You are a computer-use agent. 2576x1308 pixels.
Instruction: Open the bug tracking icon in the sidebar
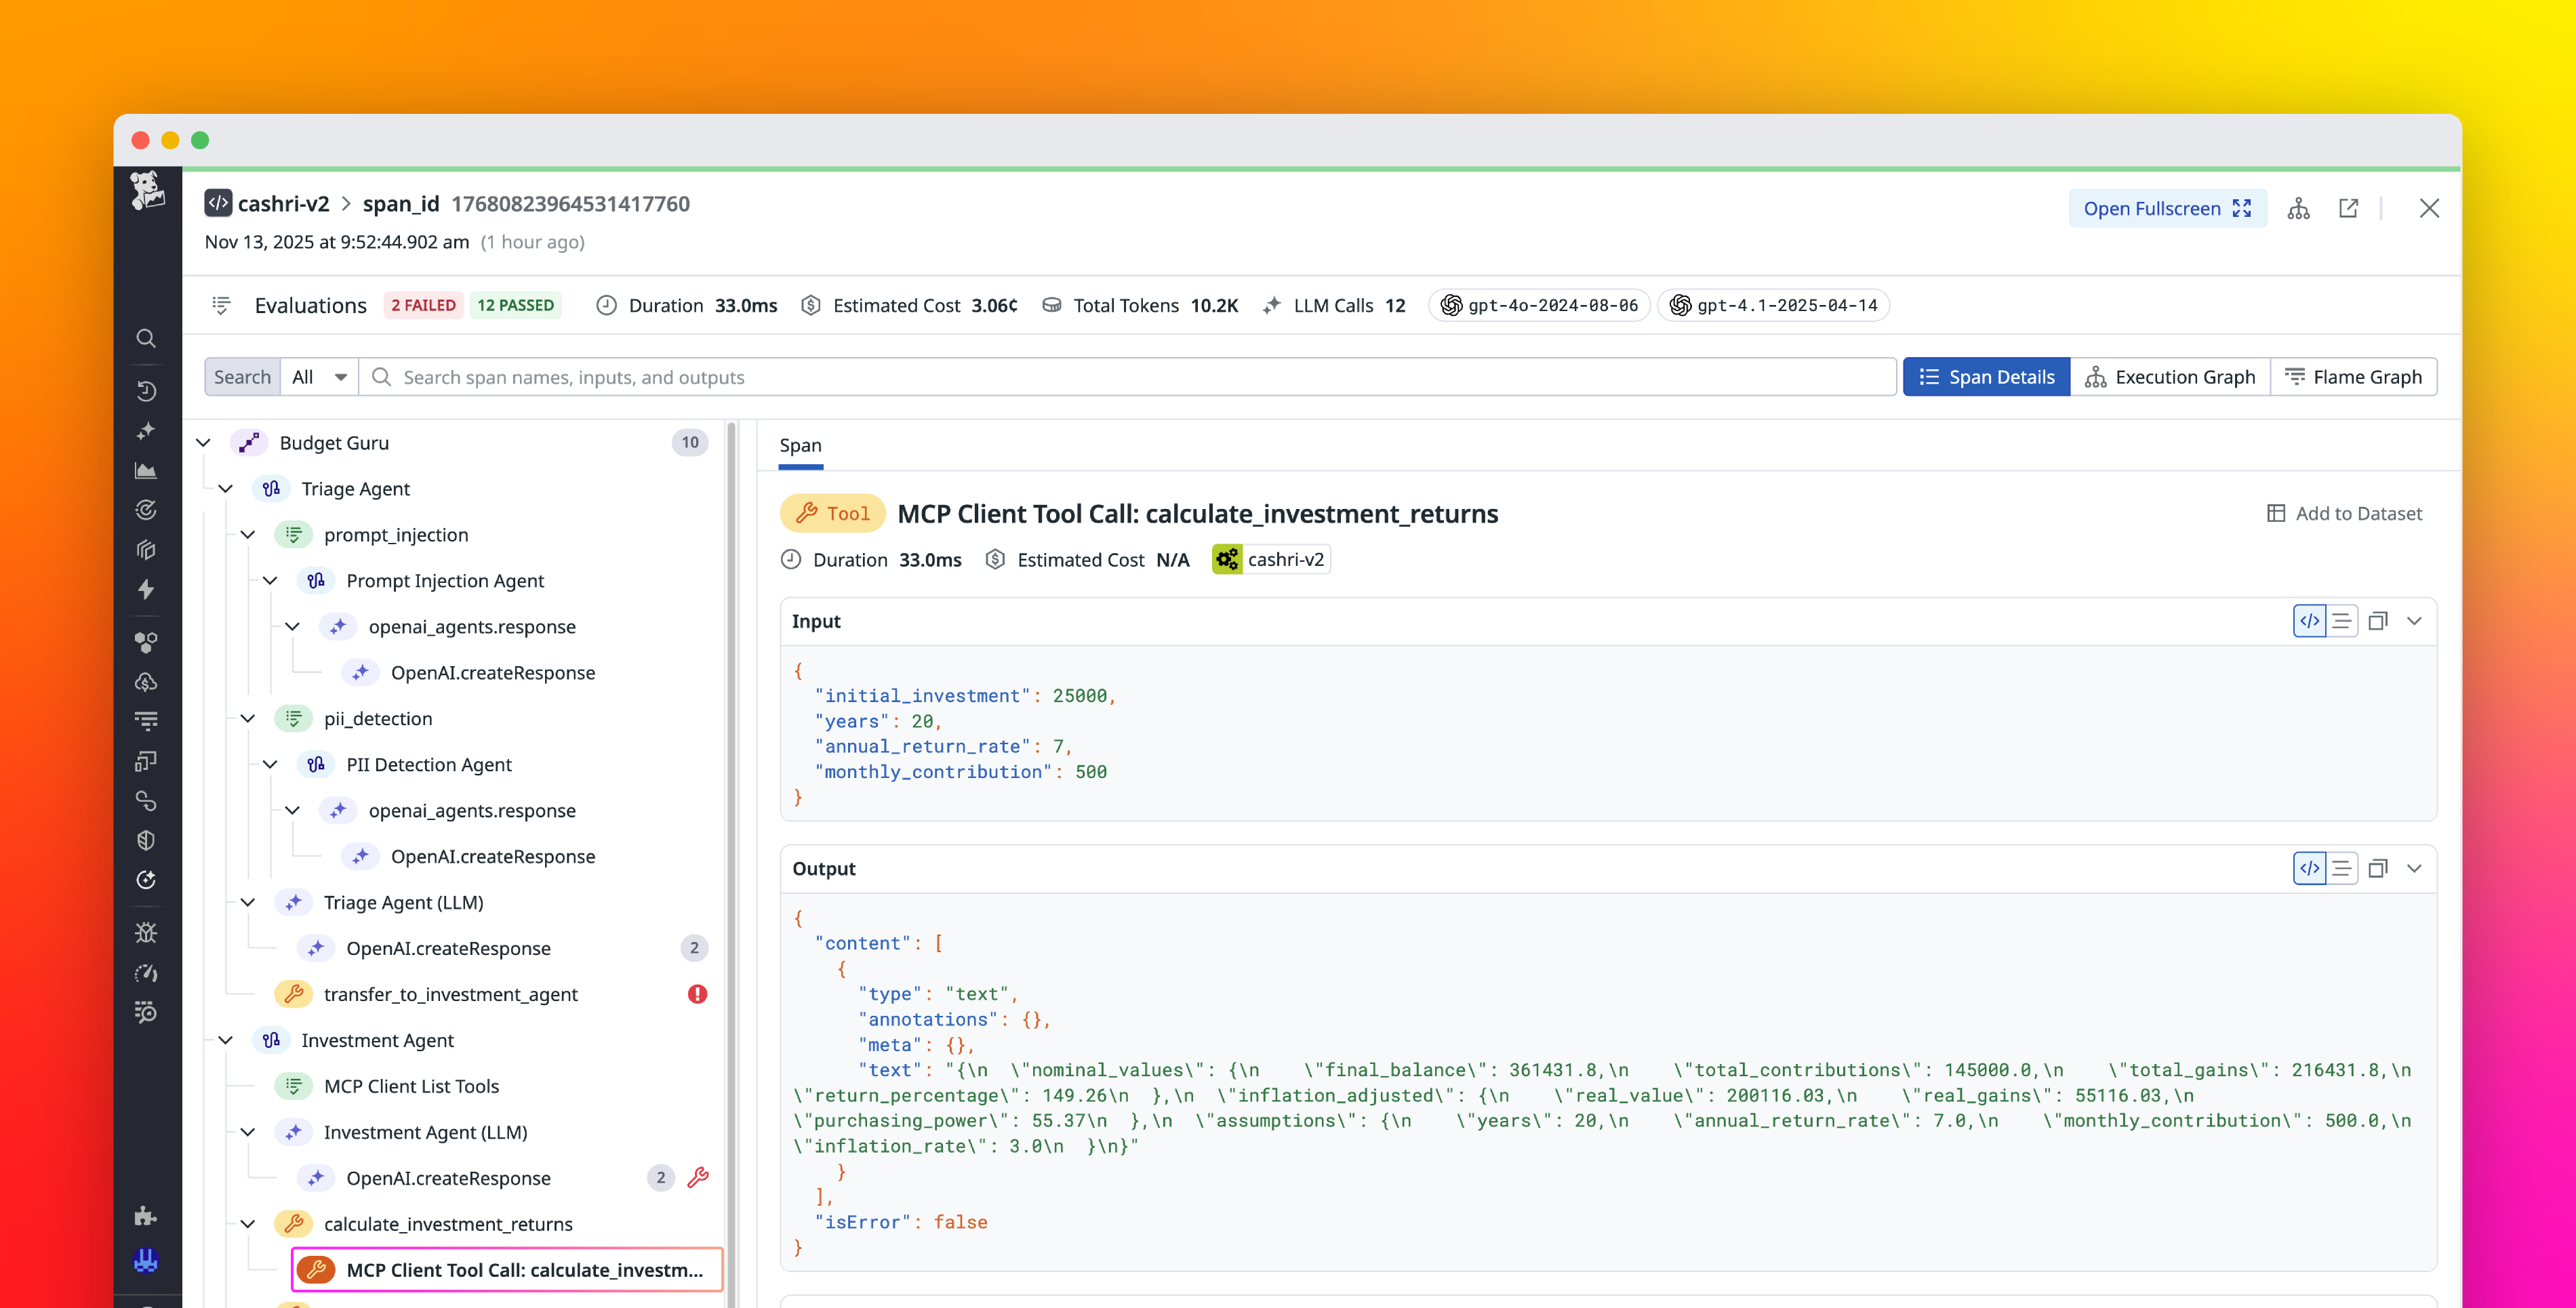(x=147, y=932)
